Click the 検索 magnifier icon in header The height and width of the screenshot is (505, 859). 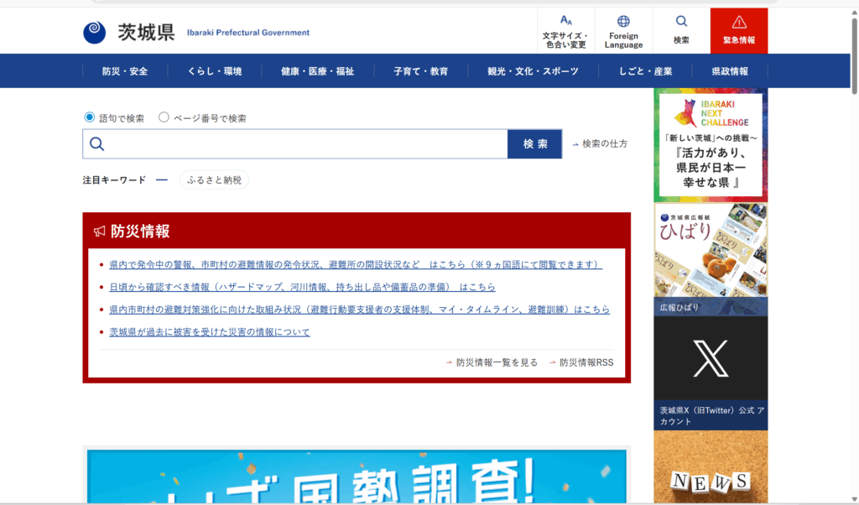(681, 21)
